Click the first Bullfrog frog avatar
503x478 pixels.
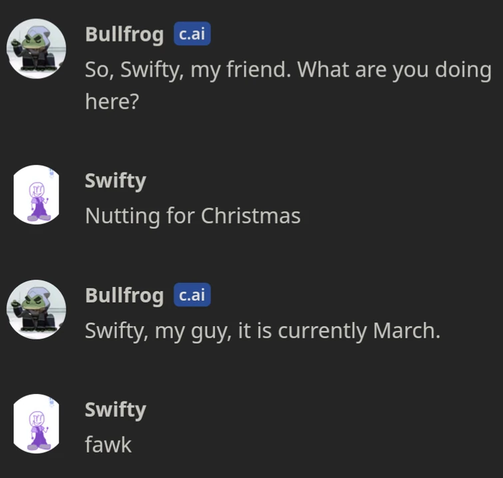point(36,49)
